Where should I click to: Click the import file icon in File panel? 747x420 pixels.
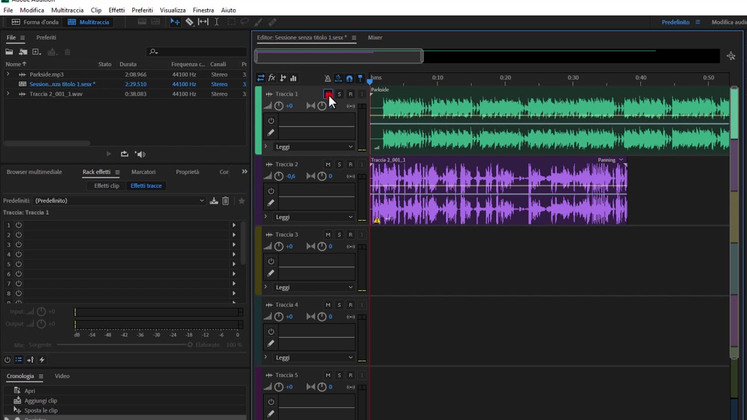click(23, 52)
